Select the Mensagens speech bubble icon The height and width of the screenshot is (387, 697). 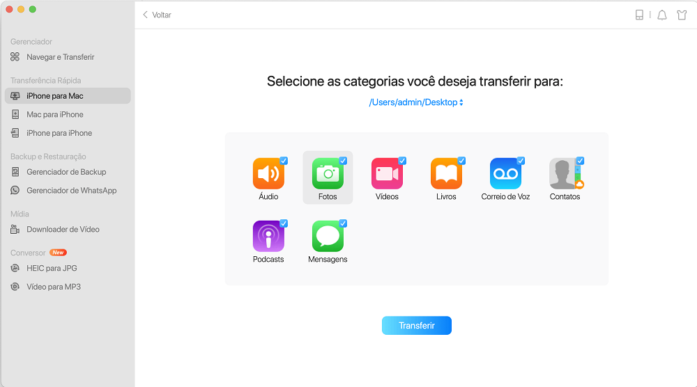pyautogui.click(x=328, y=236)
